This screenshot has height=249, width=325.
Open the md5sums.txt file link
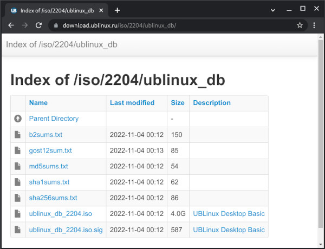49,166
